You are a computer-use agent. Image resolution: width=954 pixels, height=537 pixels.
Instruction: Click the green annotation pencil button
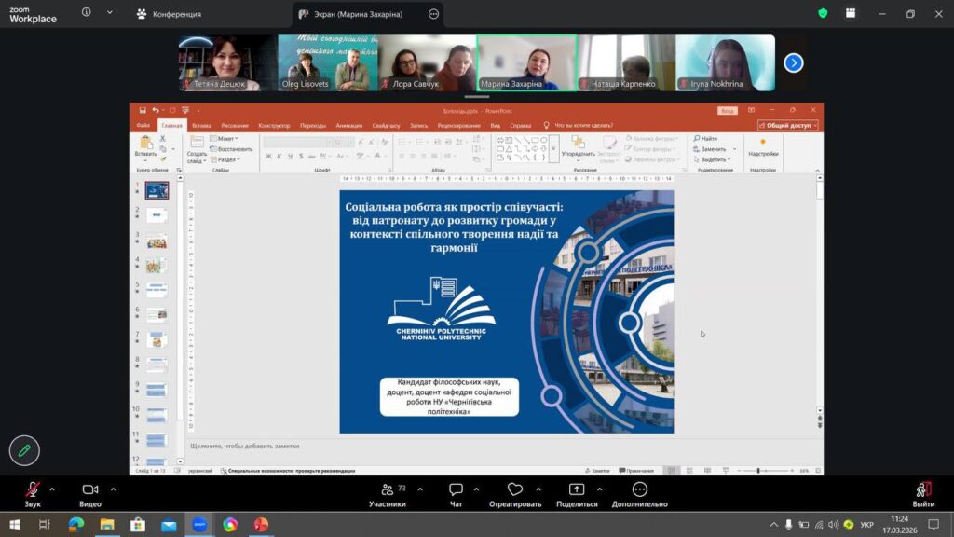[24, 450]
